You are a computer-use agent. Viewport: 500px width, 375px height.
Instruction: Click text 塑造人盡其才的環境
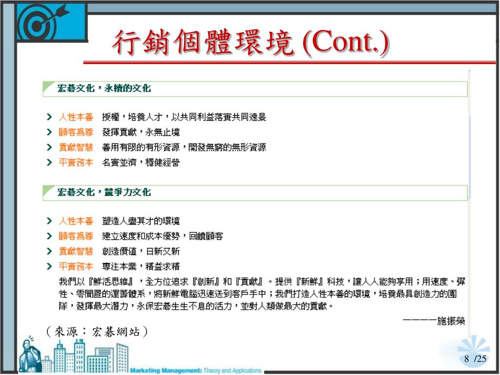pyautogui.click(x=141, y=221)
